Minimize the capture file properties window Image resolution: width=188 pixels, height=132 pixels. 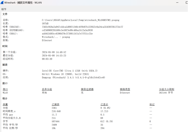click(177, 2)
